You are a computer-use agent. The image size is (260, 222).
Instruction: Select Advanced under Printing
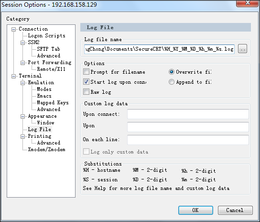point(49,143)
